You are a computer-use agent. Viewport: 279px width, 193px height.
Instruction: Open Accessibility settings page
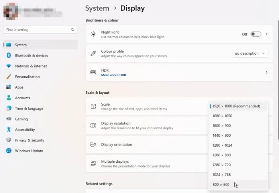click(x=41, y=130)
